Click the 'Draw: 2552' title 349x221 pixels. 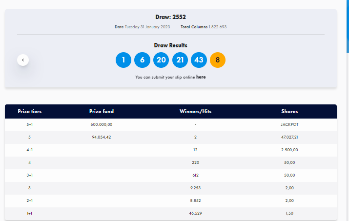tap(171, 17)
